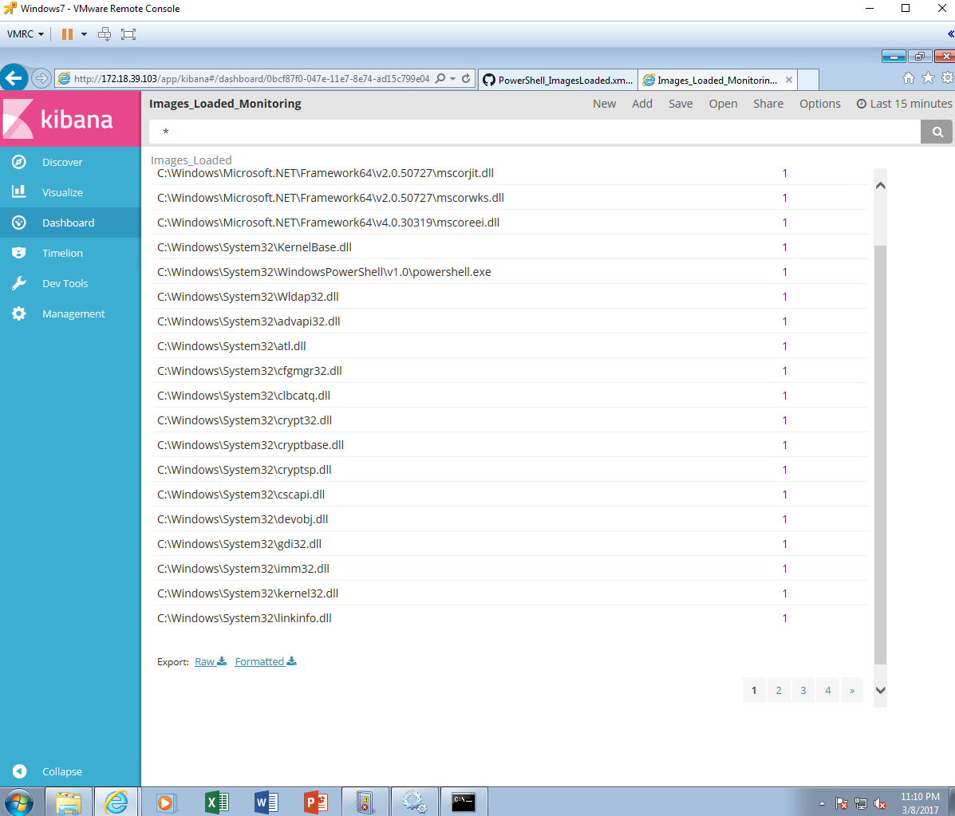The height and width of the screenshot is (816, 955).
Task: Open the Last 15 minutes time picker
Action: (904, 104)
